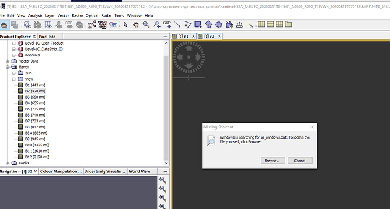Open the Batch Processing icon
The width and height of the screenshot is (390, 209).
[x=102, y=25]
